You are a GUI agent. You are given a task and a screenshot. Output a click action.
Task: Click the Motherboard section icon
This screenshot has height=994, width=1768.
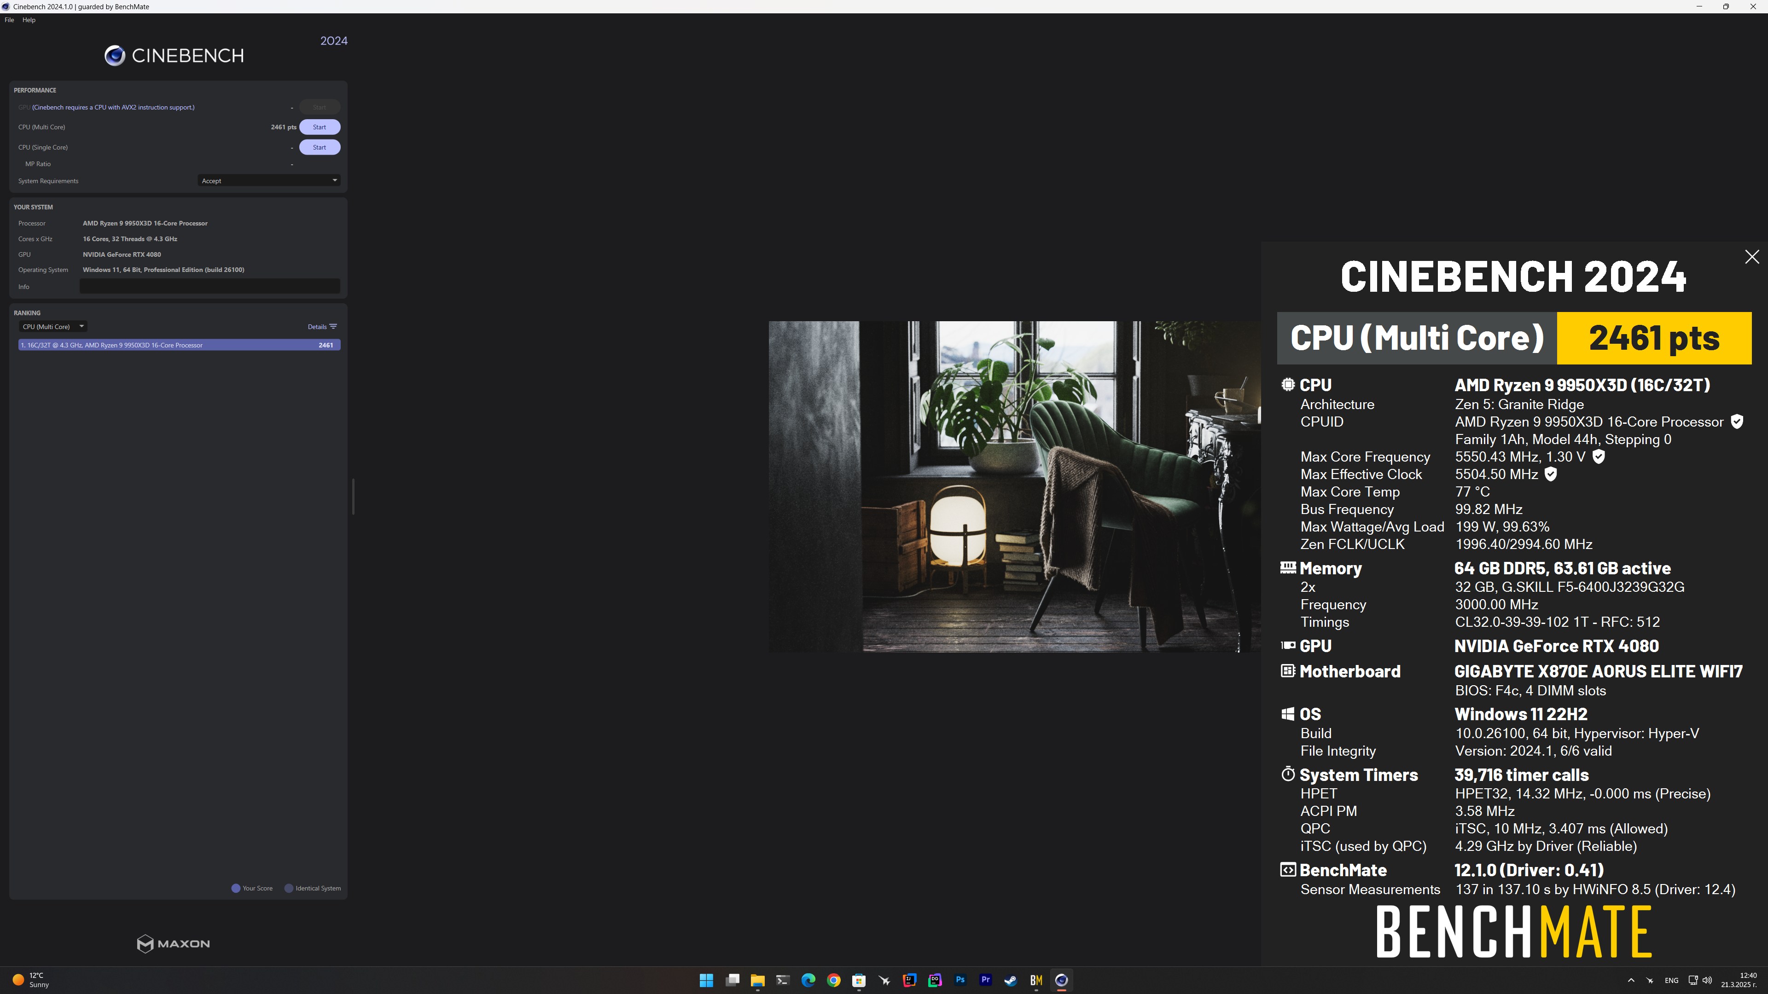pyautogui.click(x=1288, y=671)
